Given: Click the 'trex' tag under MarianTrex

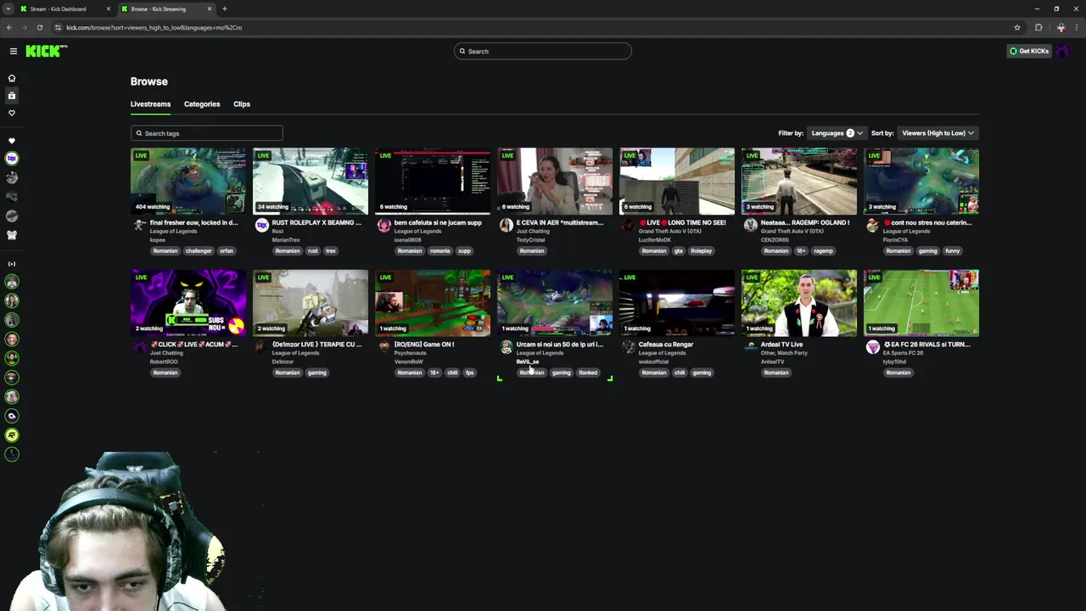Looking at the screenshot, I should (x=331, y=251).
